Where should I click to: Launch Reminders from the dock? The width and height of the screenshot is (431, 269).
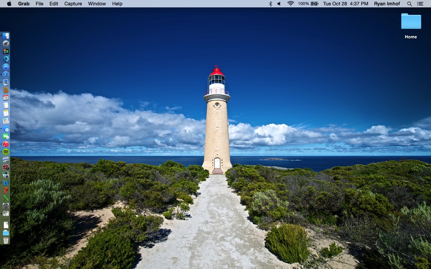tap(6, 105)
